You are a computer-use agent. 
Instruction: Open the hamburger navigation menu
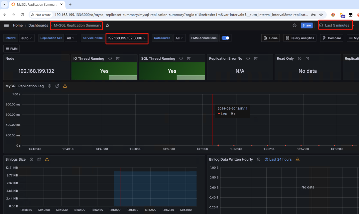pyautogui.click(x=6, y=25)
